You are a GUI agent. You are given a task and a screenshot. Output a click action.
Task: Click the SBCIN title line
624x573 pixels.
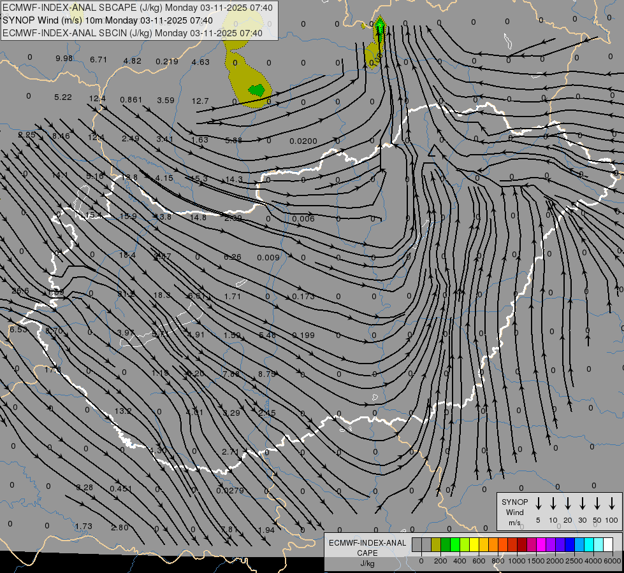[133, 33]
